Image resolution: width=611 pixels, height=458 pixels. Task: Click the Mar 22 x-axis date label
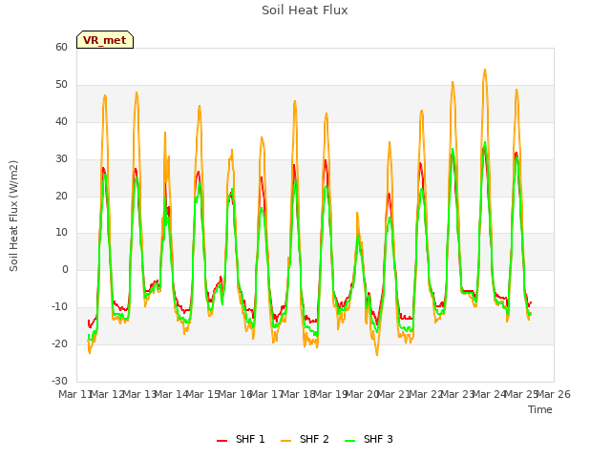427,394
